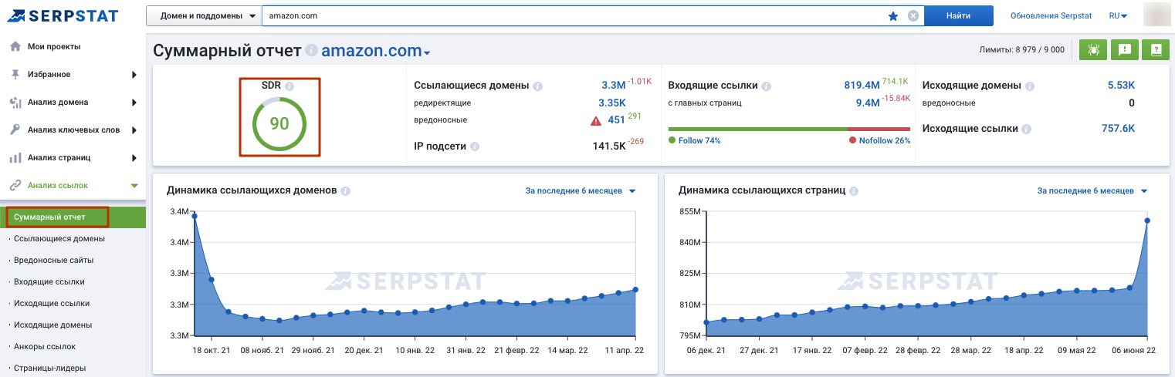Click the SDR 90 circular gauge

[279, 123]
